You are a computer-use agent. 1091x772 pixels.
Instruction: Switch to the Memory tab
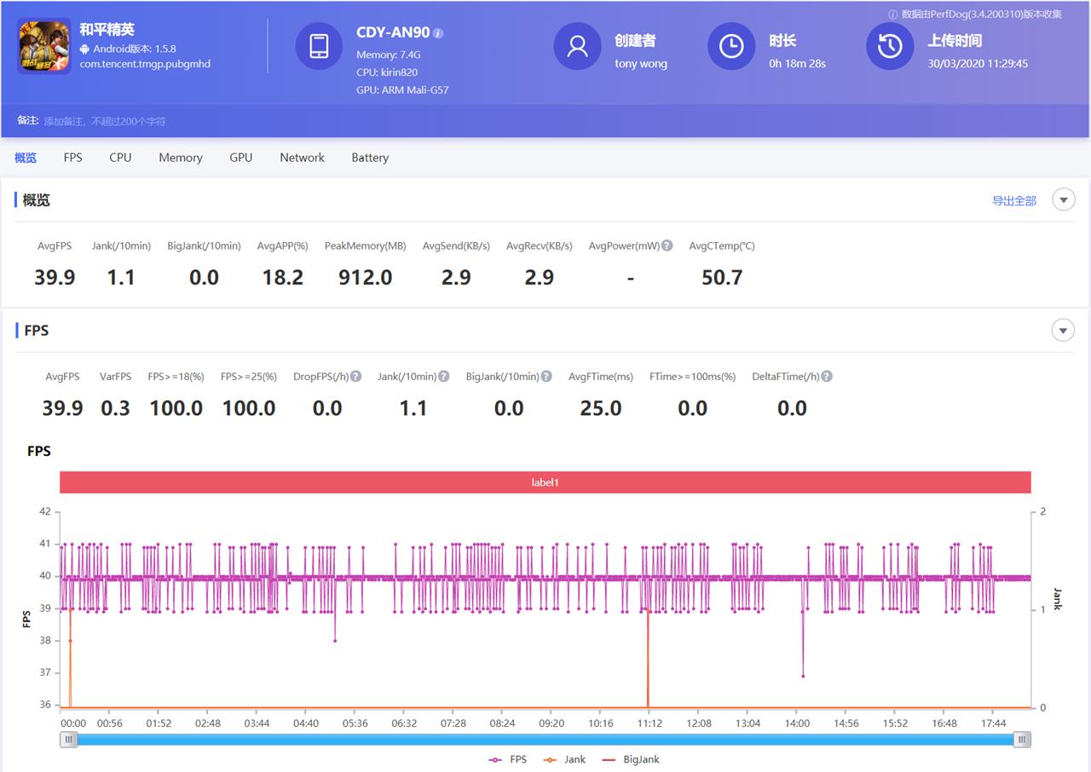(x=180, y=158)
